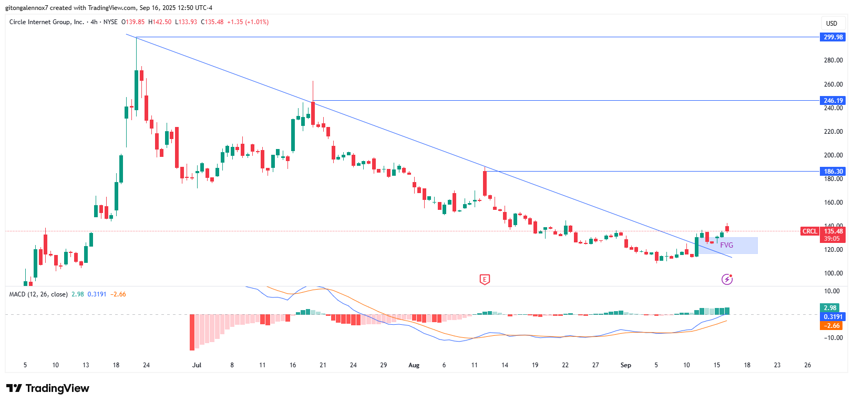Click the NYSE exchange name in the legend
The image size is (853, 404).
point(110,22)
